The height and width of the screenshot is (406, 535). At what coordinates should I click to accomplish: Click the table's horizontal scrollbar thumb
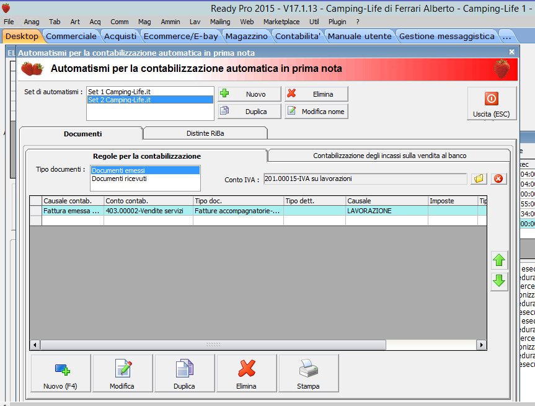(x=213, y=345)
